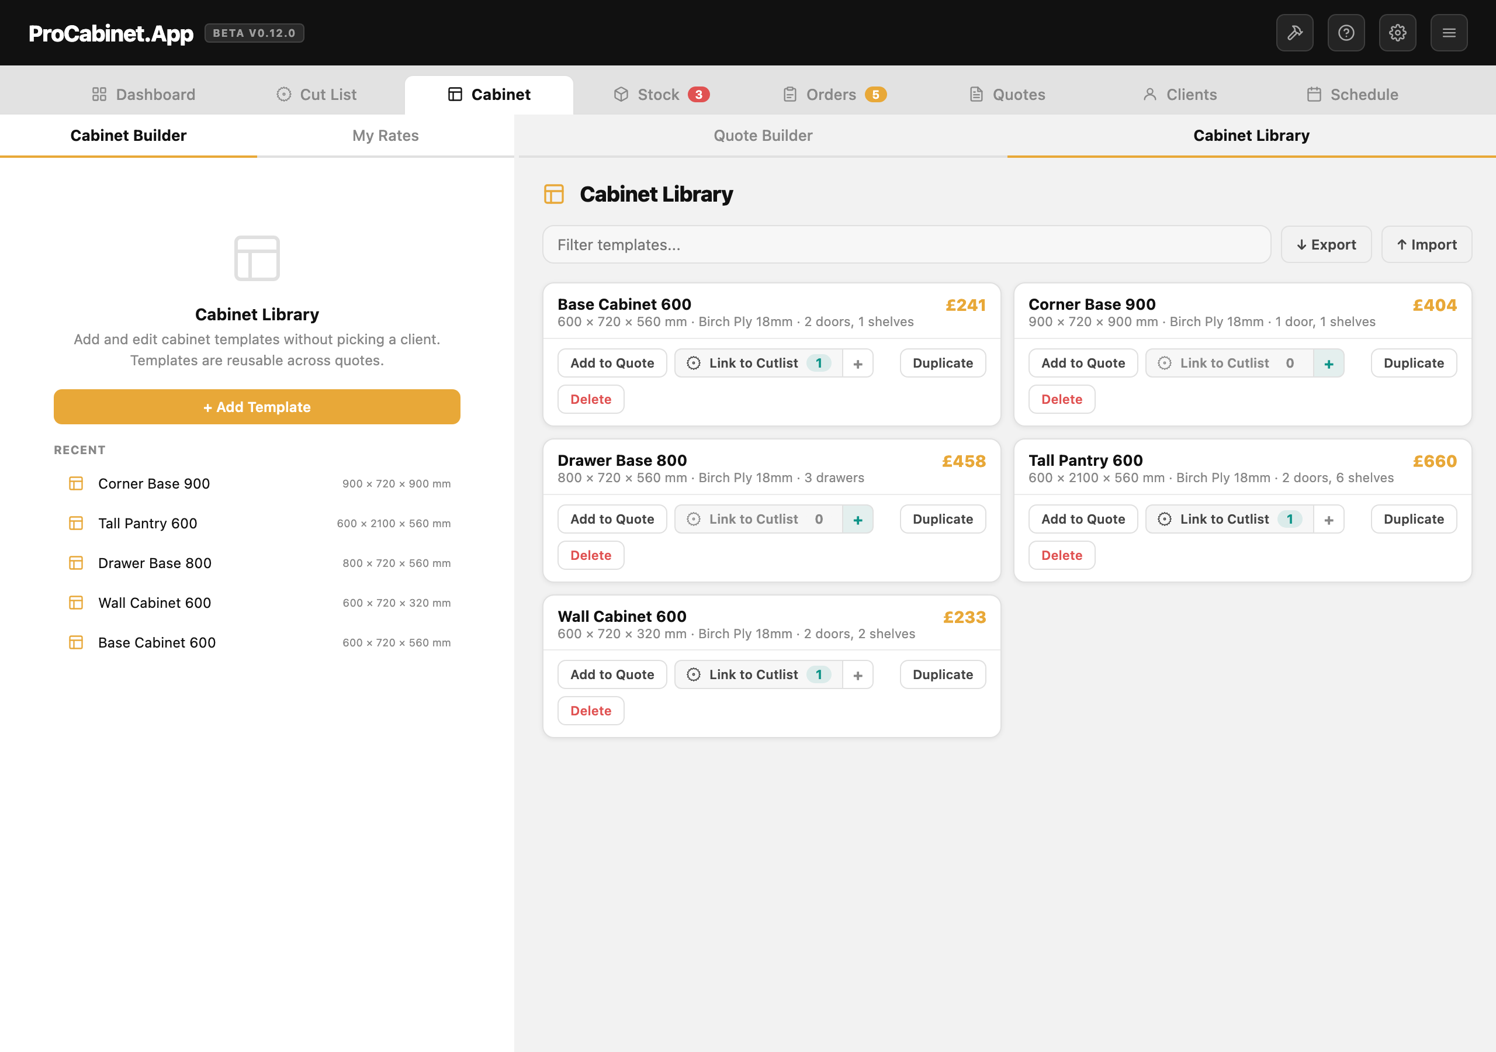Viewport: 1496px width, 1052px height.
Task: Switch to the Stock tab
Action: click(x=662, y=95)
